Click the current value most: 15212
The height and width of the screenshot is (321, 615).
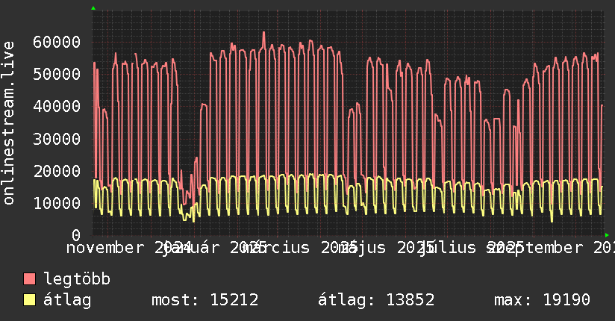[205, 300]
